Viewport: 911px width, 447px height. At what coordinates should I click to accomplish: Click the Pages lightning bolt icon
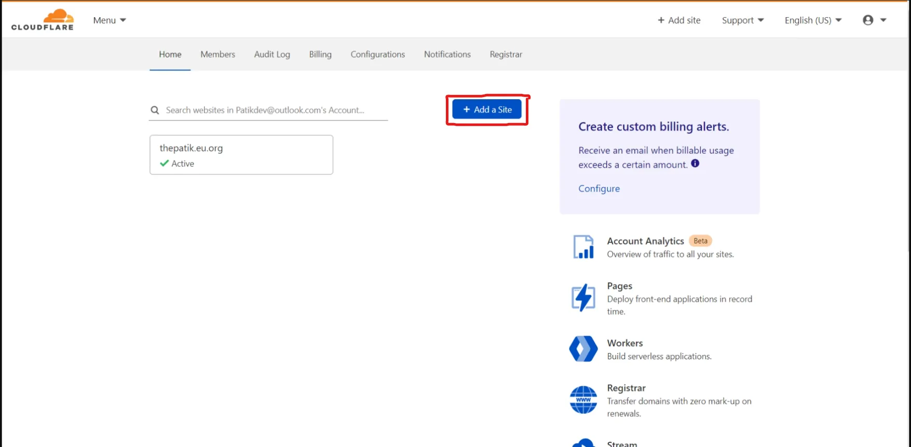click(583, 298)
